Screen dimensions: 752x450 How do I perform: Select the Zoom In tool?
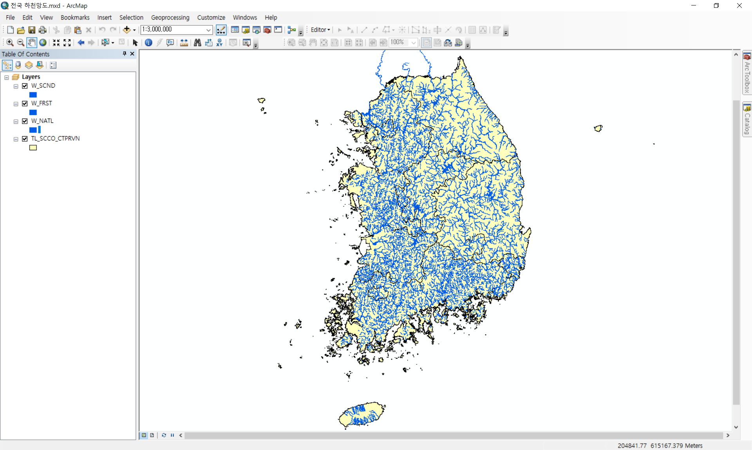click(x=10, y=43)
